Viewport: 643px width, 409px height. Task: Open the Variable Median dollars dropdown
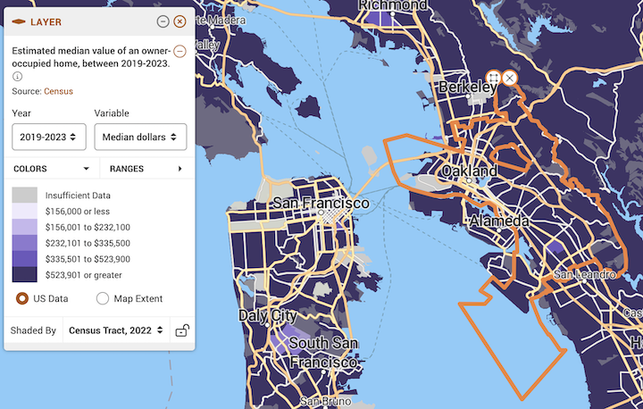pos(139,137)
